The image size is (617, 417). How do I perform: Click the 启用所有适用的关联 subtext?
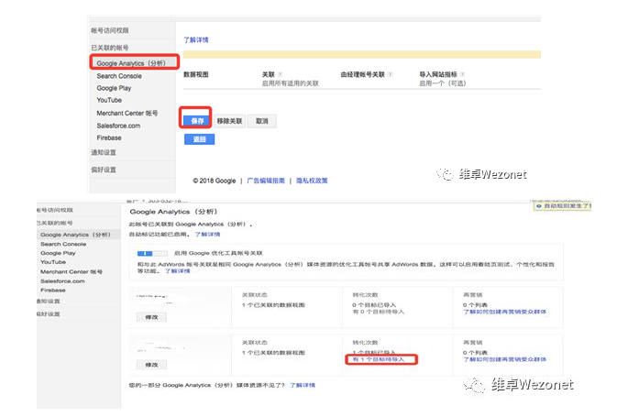pyautogui.click(x=291, y=83)
